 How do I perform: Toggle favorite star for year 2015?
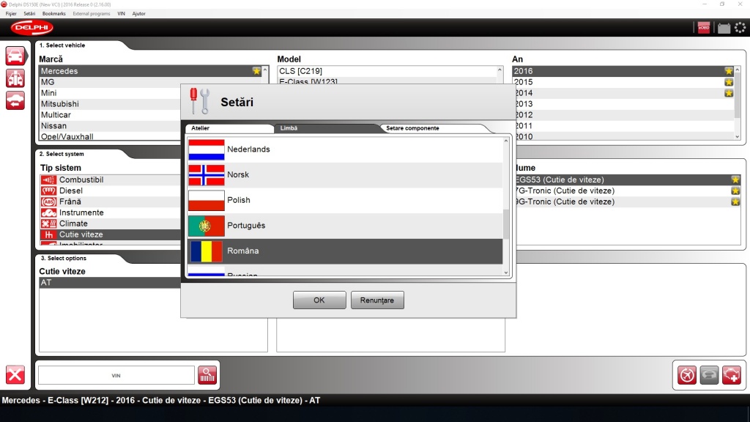(x=729, y=82)
